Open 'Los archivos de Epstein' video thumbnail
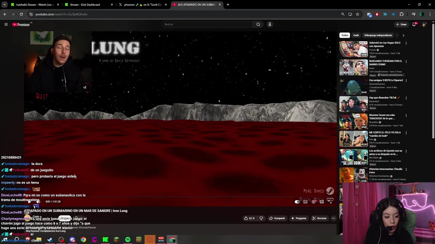 353,157
